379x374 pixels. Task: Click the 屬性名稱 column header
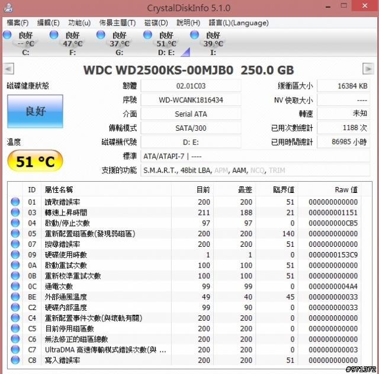coord(107,189)
